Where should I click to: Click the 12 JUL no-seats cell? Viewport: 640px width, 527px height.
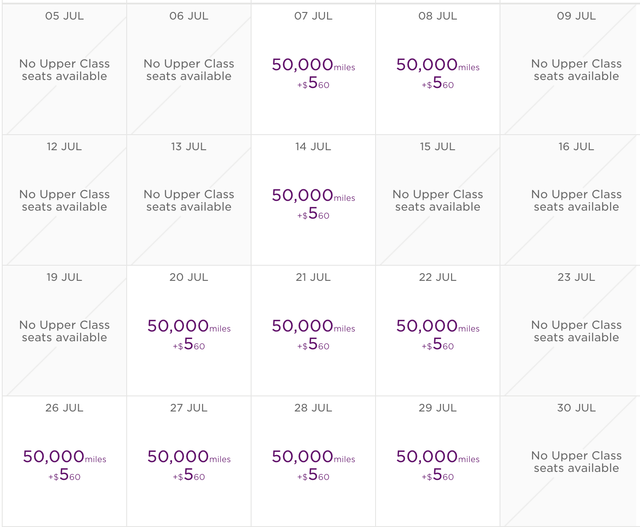click(64, 200)
